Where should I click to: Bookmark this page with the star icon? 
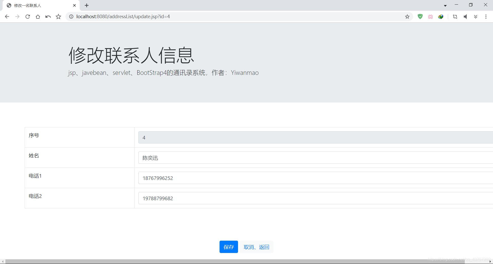click(407, 16)
